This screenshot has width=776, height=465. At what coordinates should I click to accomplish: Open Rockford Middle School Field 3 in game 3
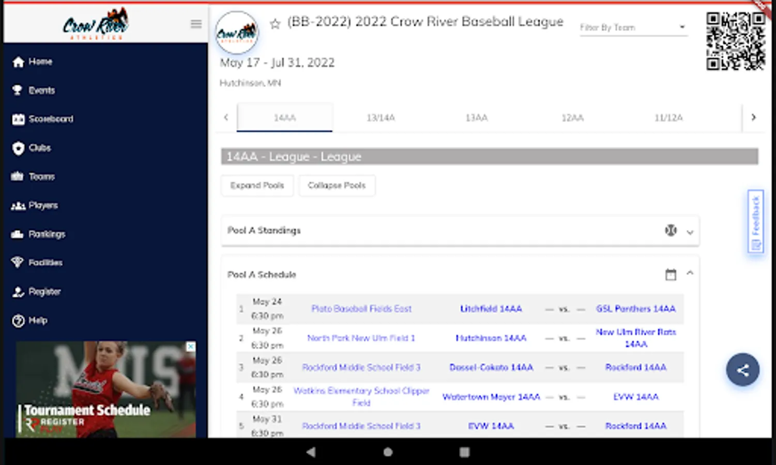tap(361, 367)
